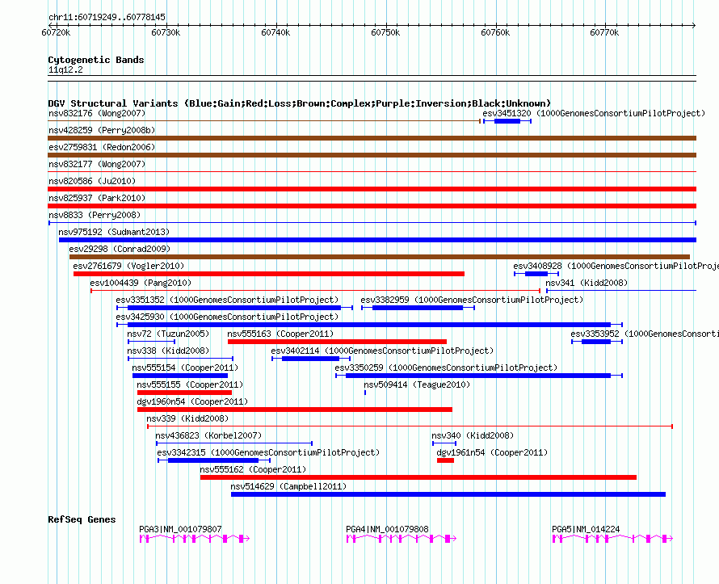Select the nsv72 thin blue feature
The height and width of the screenshot is (584, 719).
tap(151, 342)
